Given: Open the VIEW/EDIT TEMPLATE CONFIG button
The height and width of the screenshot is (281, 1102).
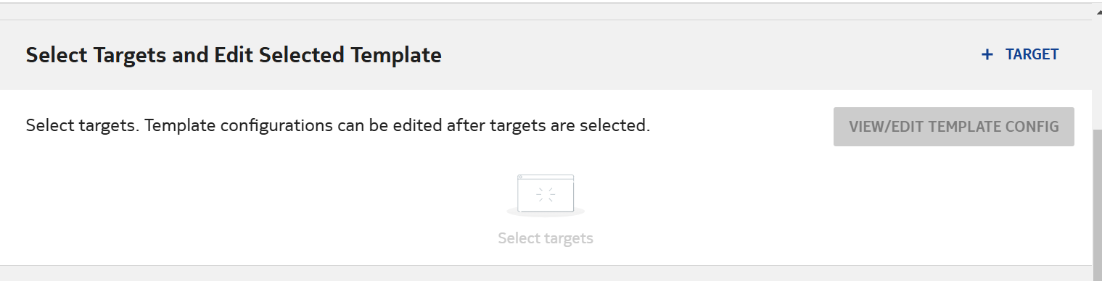Looking at the screenshot, I should (x=954, y=127).
